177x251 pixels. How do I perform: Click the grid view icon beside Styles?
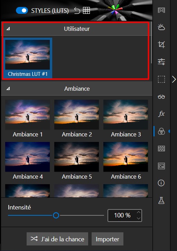(86, 11)
